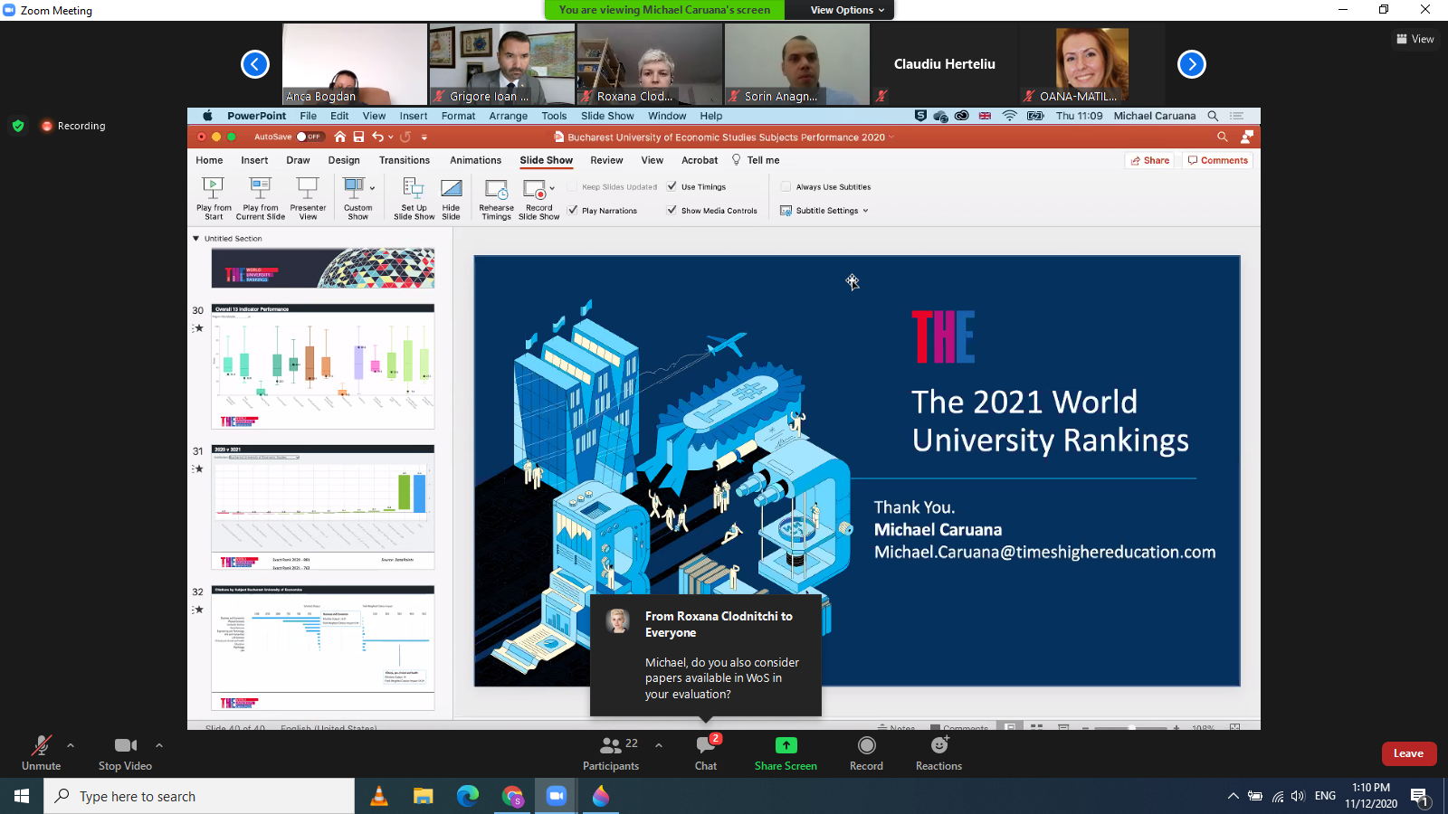Open the Format menu

pos(458,116)
